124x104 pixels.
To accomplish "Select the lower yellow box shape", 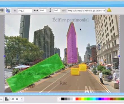I will coord(75,72).
